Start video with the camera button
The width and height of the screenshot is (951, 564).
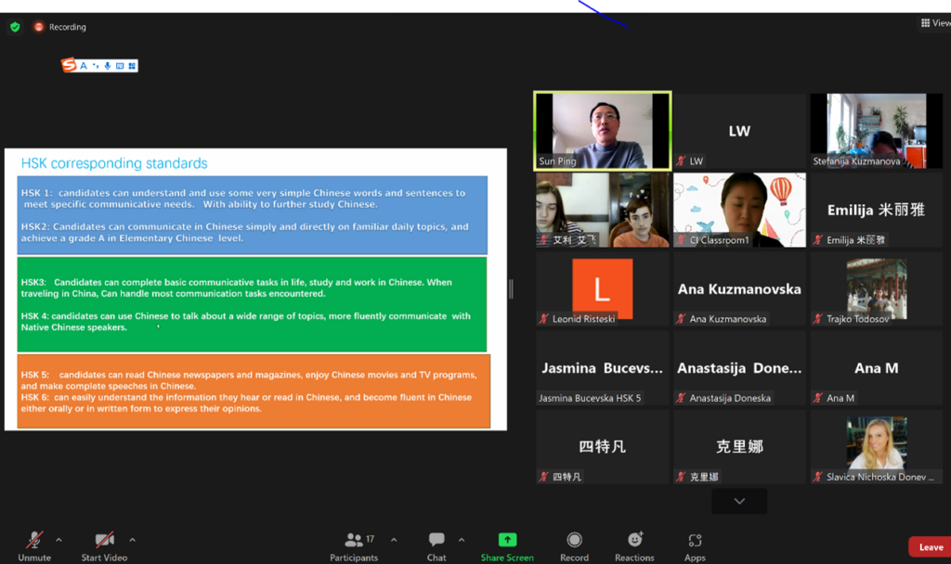[104, 540]
